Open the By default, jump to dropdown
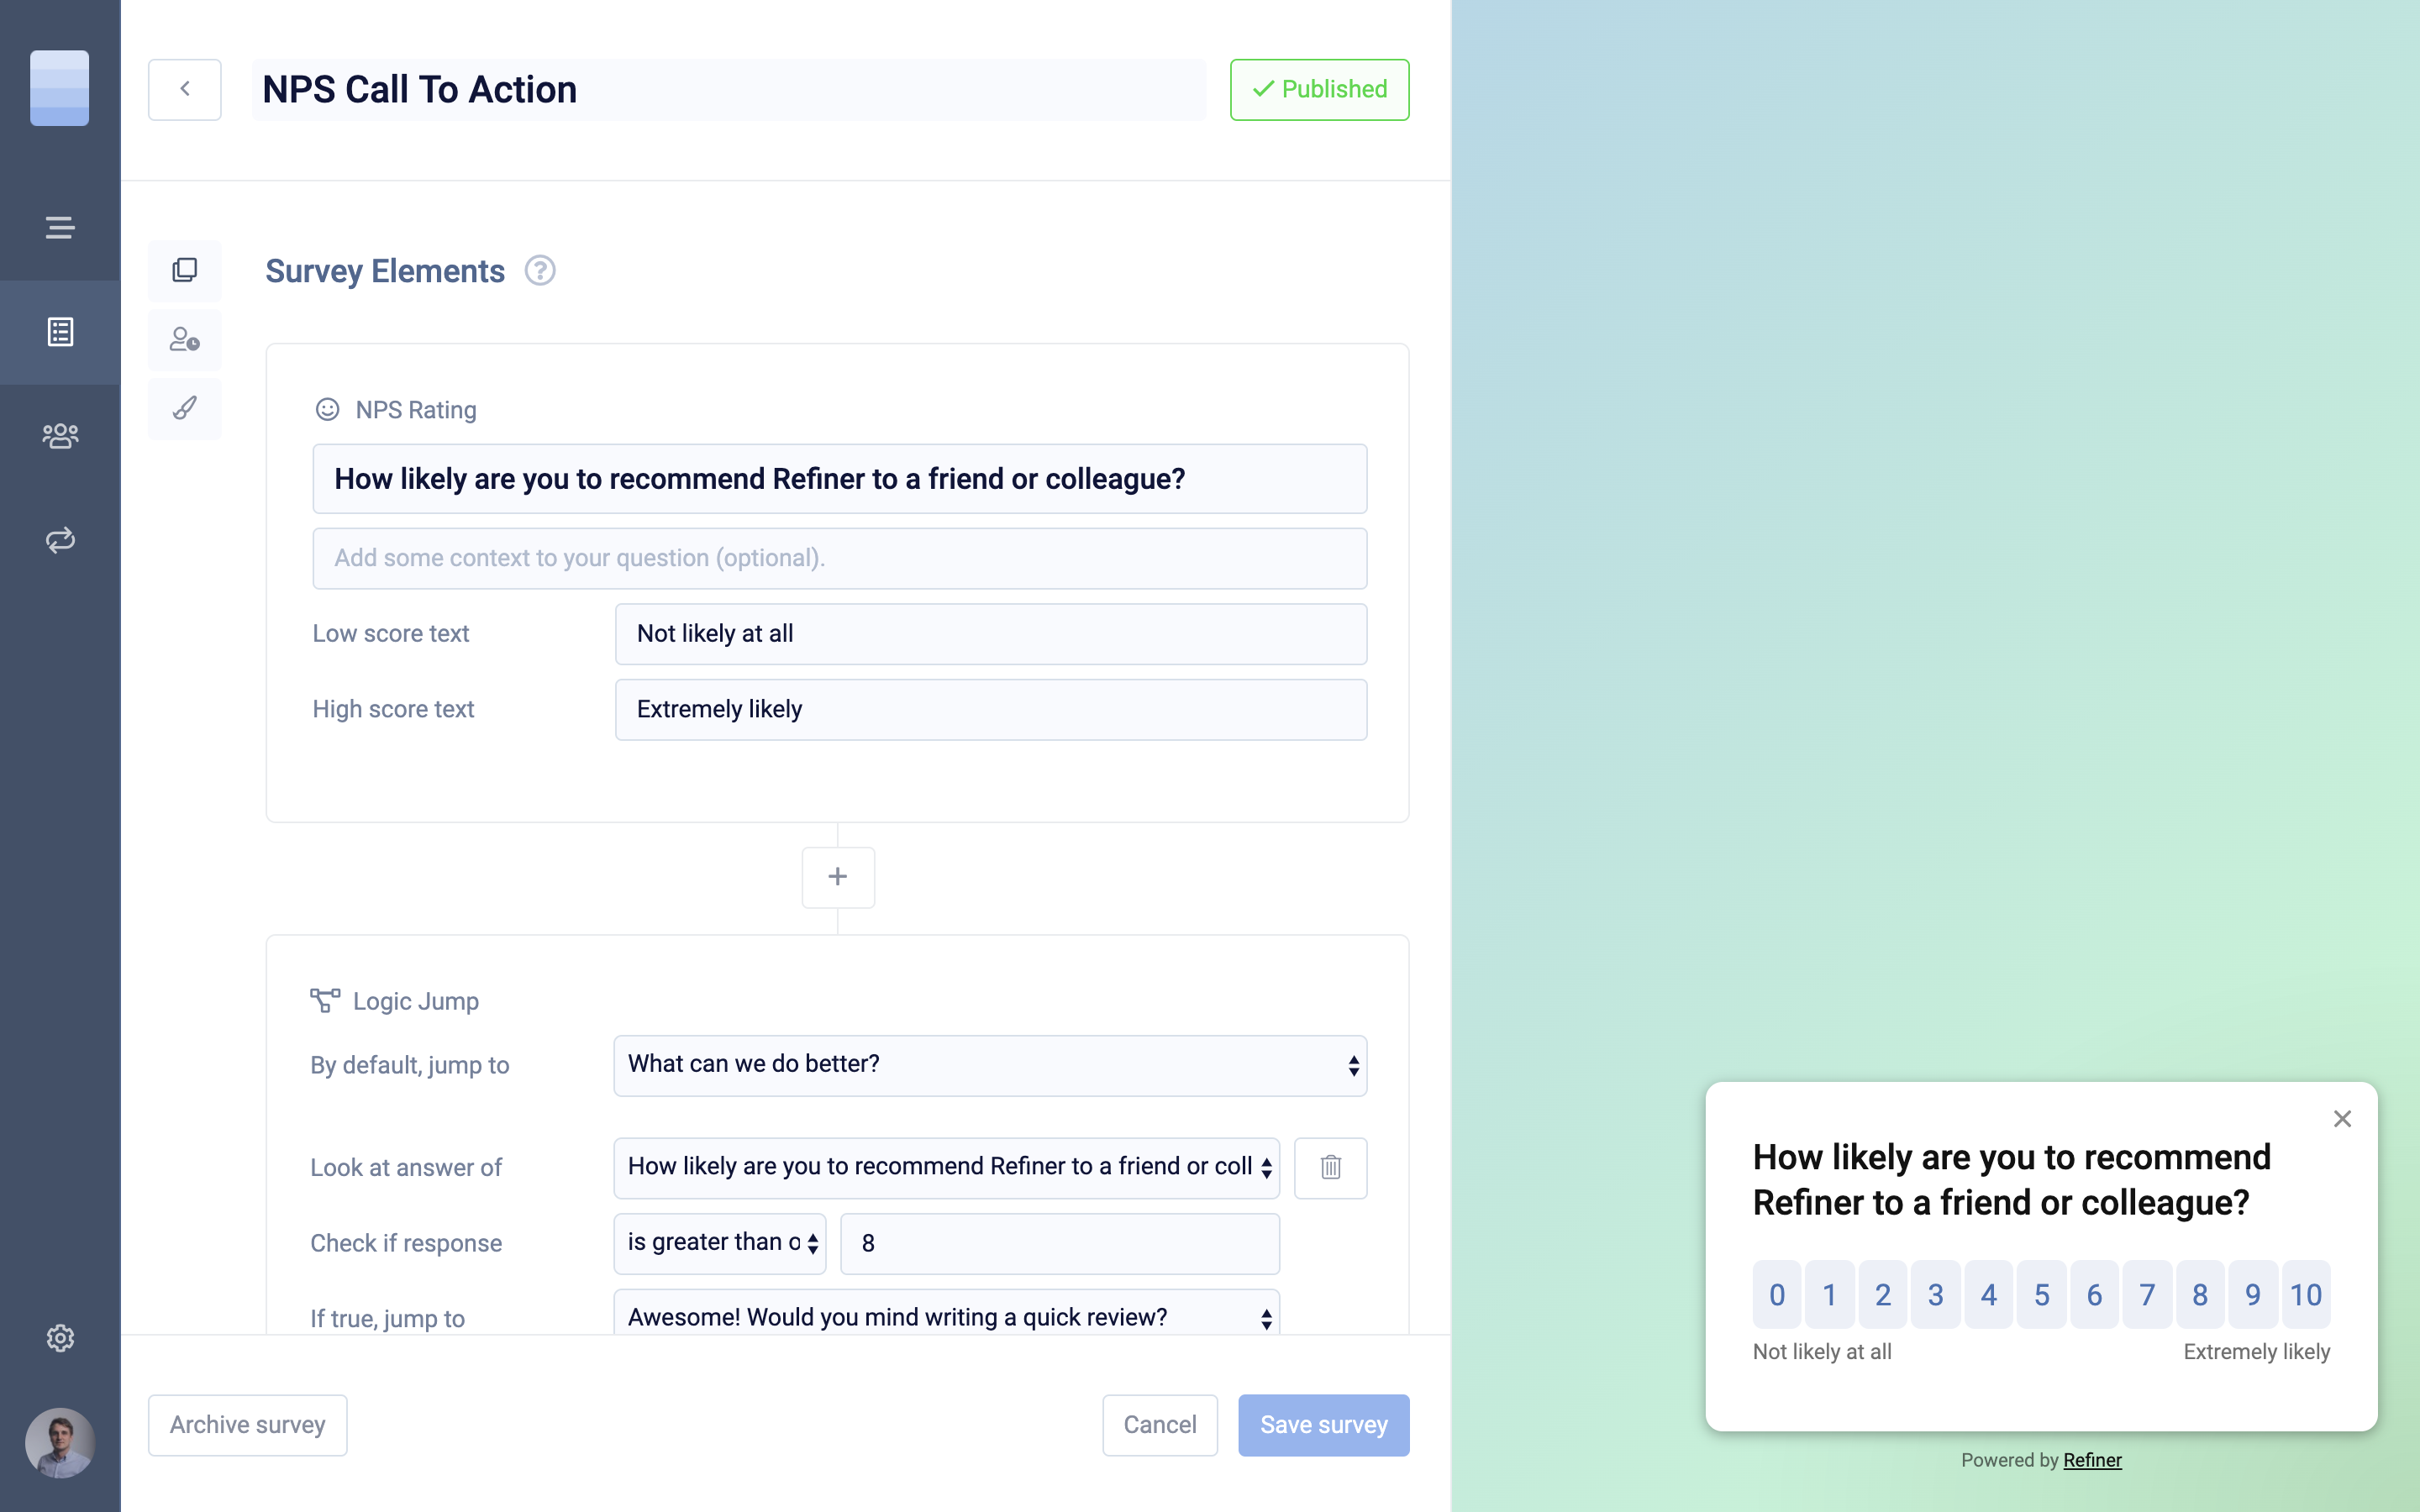Viewport: 2420px width, 1512px height. click(990, 1065)
